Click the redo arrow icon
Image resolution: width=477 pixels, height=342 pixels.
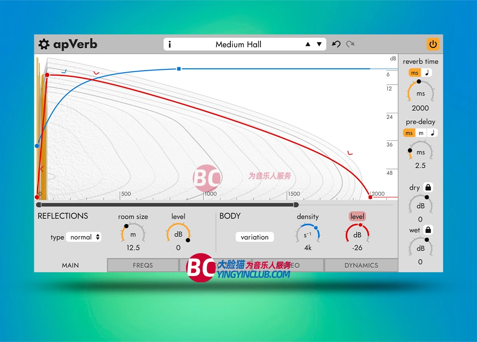[x=351, y=44]
